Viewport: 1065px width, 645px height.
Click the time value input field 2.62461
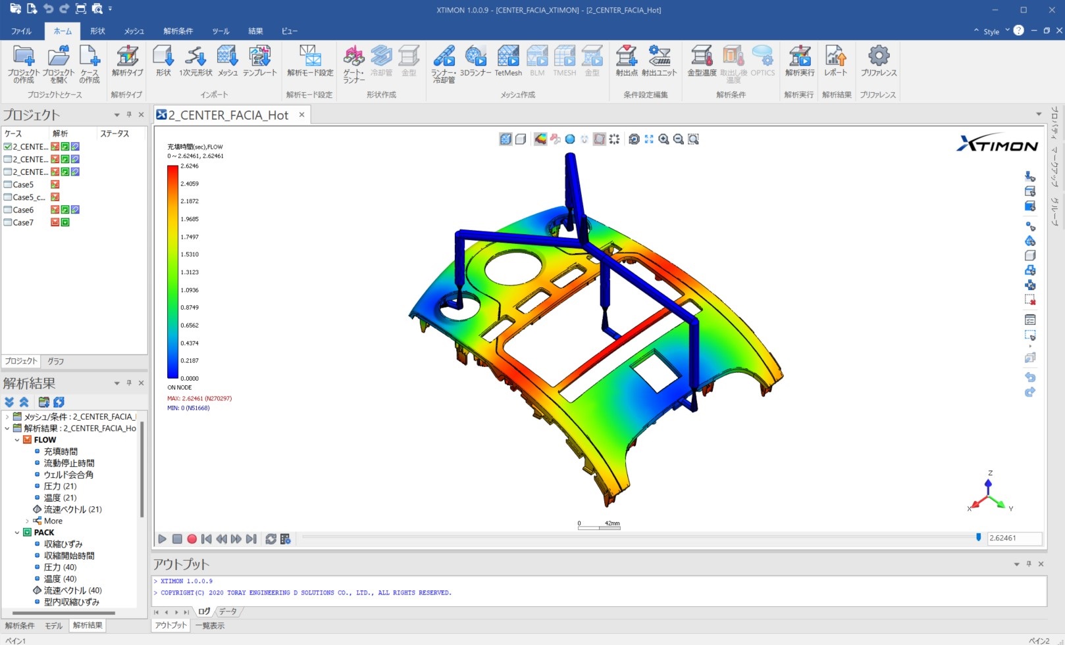[1014, 538]
